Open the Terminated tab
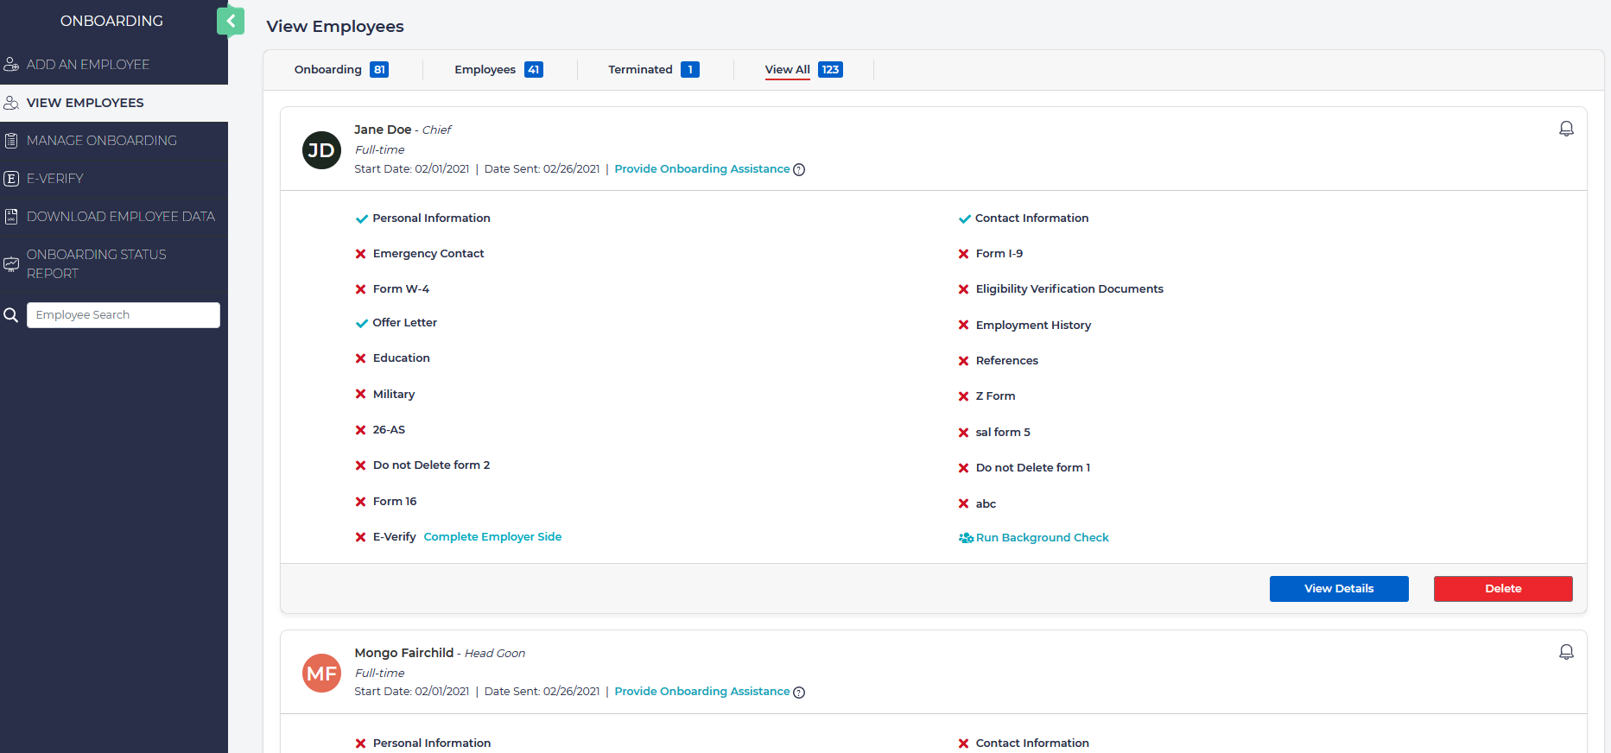This screenshot has width=1611, height=753. pyautogui.click(x=652, y=70)
